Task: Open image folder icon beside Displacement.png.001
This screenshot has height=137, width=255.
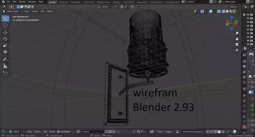Action: point(219,132)
